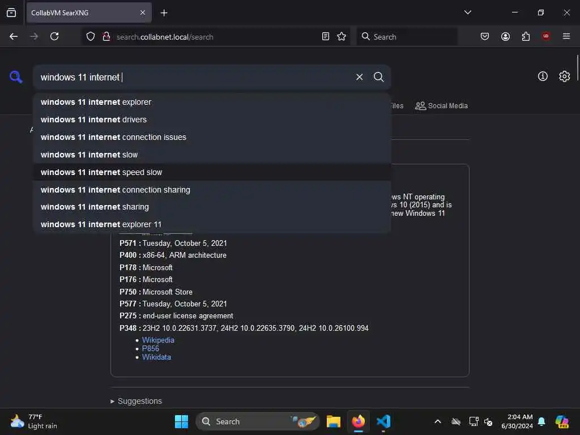Image resolution: width=580 pixels, height=435 pixels.
Task: Choose 'windows 11 internet sharing' suggestion
Action: (x=212, y=207)
